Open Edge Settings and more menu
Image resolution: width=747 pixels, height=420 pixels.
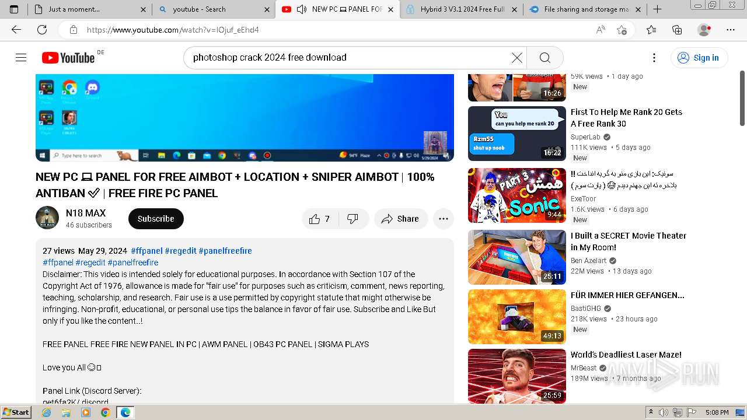[731, 30]
